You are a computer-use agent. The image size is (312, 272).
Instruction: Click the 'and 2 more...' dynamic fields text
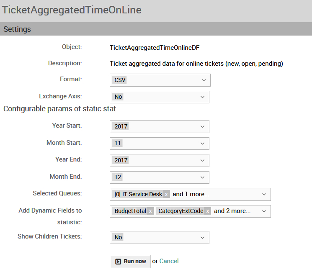[x=232, y=211]
